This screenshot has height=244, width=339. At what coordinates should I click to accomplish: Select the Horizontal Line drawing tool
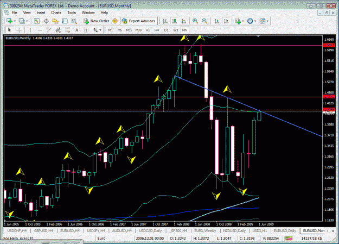(x=40, y=30)
